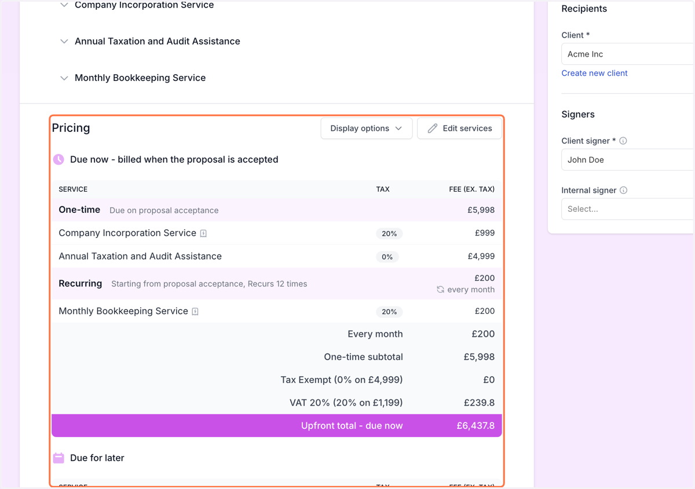Click the Recipients heading
This screenshot has width=695, height=489.
click(x=584, y=9)
